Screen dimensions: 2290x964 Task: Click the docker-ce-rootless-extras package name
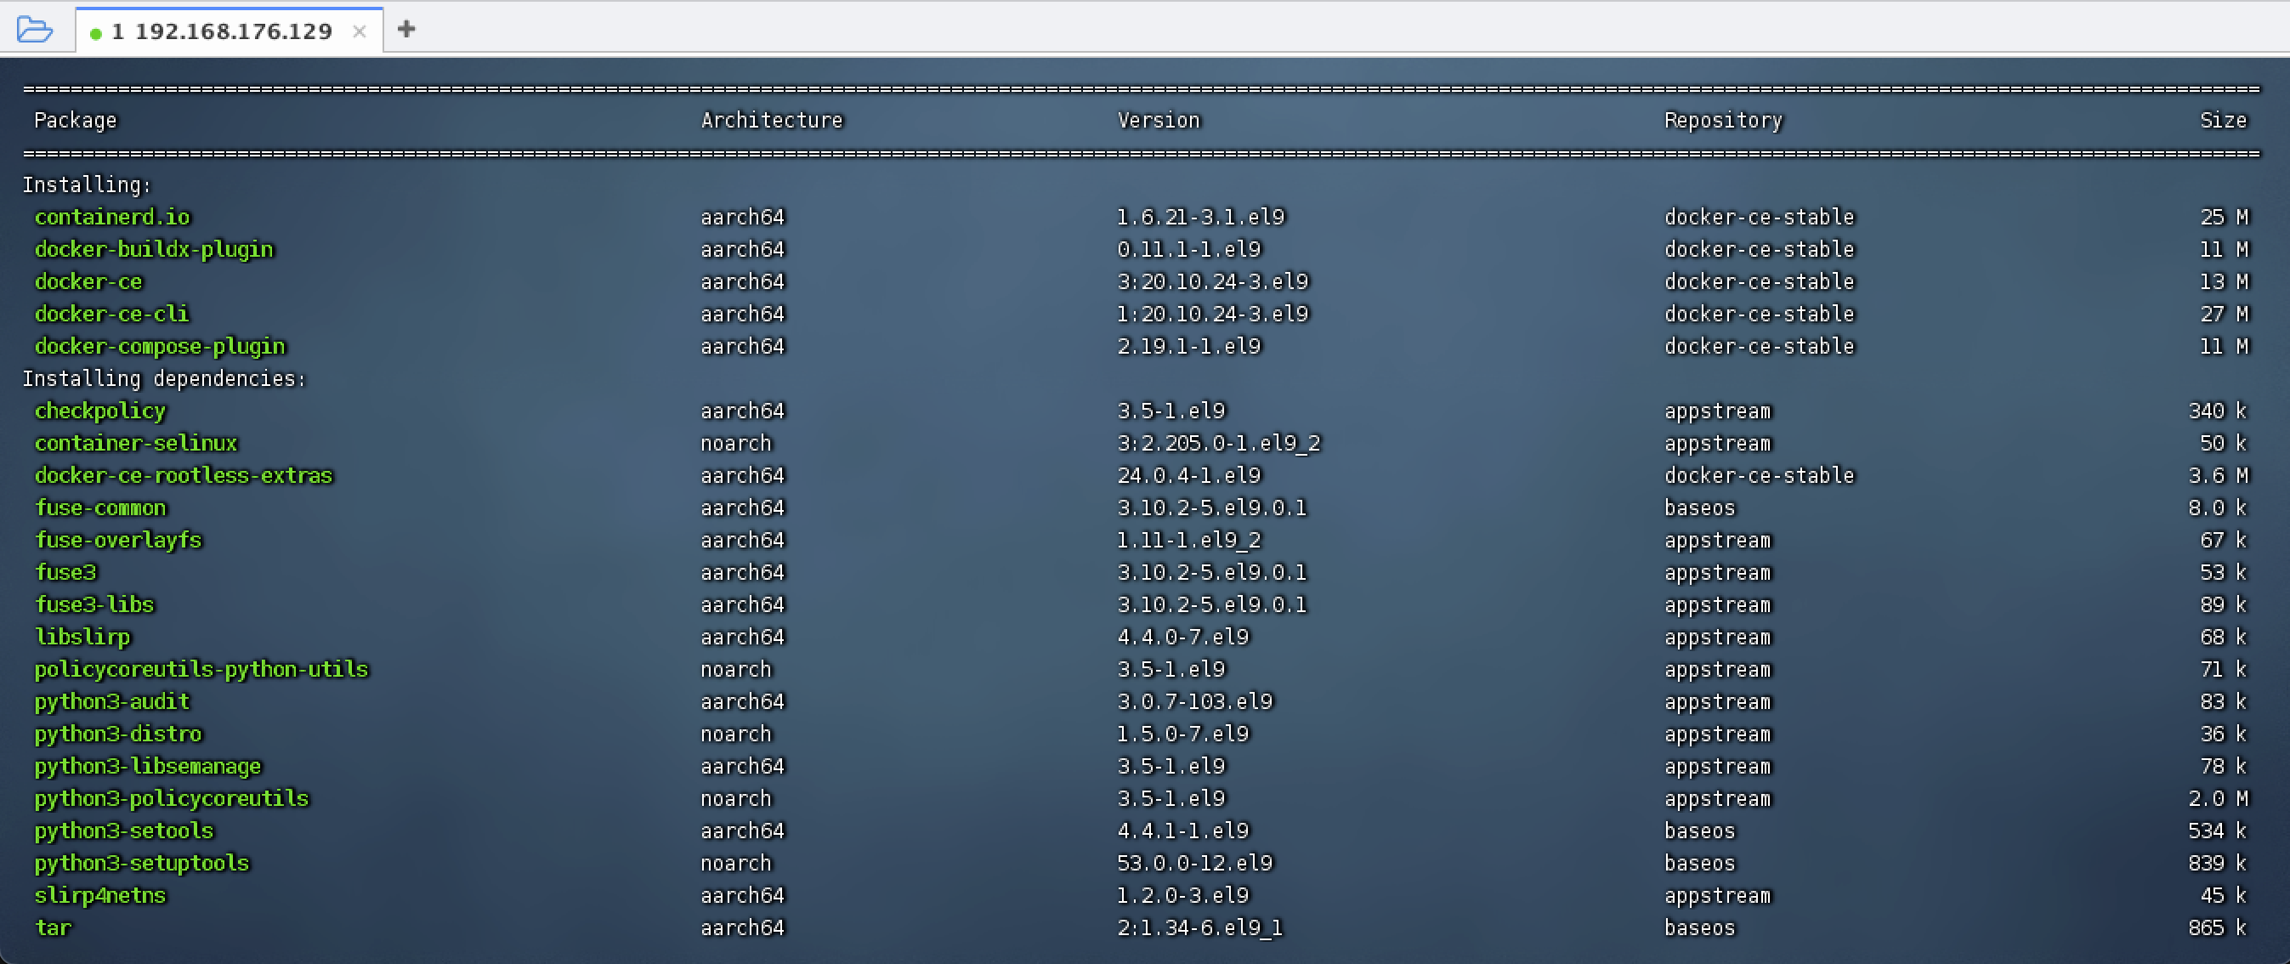[183, 475]
